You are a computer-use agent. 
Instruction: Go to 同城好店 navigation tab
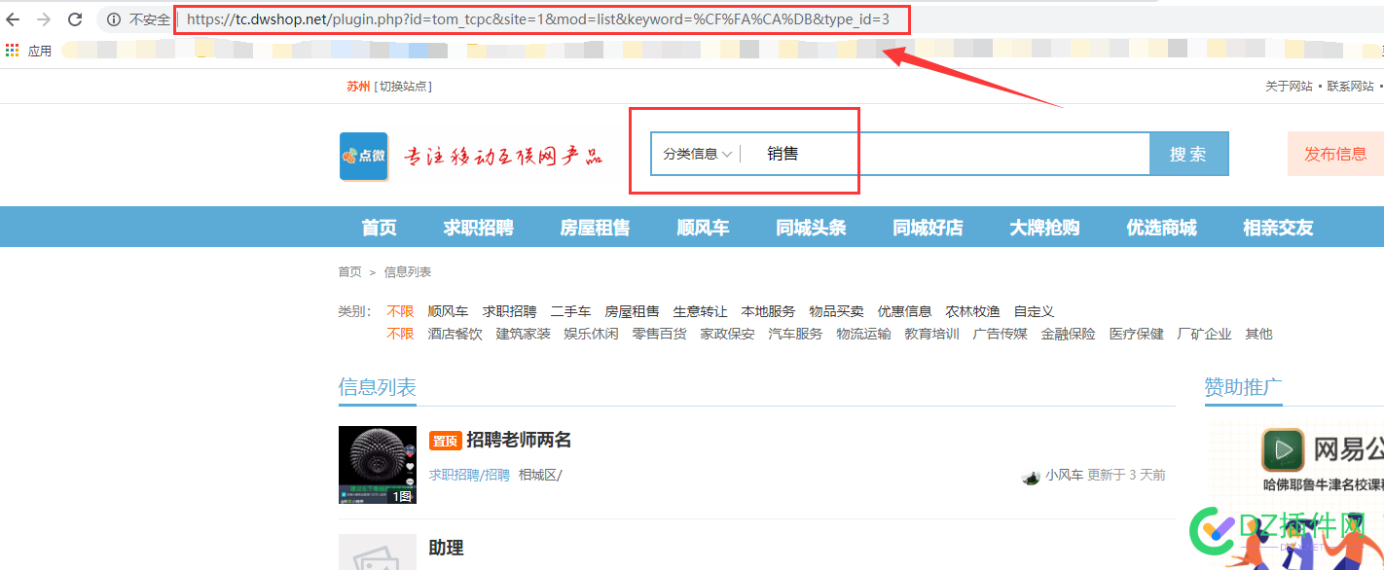pos(928,228)
